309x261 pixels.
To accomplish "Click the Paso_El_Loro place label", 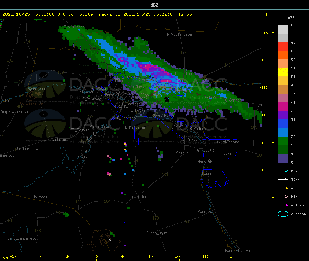I will coord(237,251).
